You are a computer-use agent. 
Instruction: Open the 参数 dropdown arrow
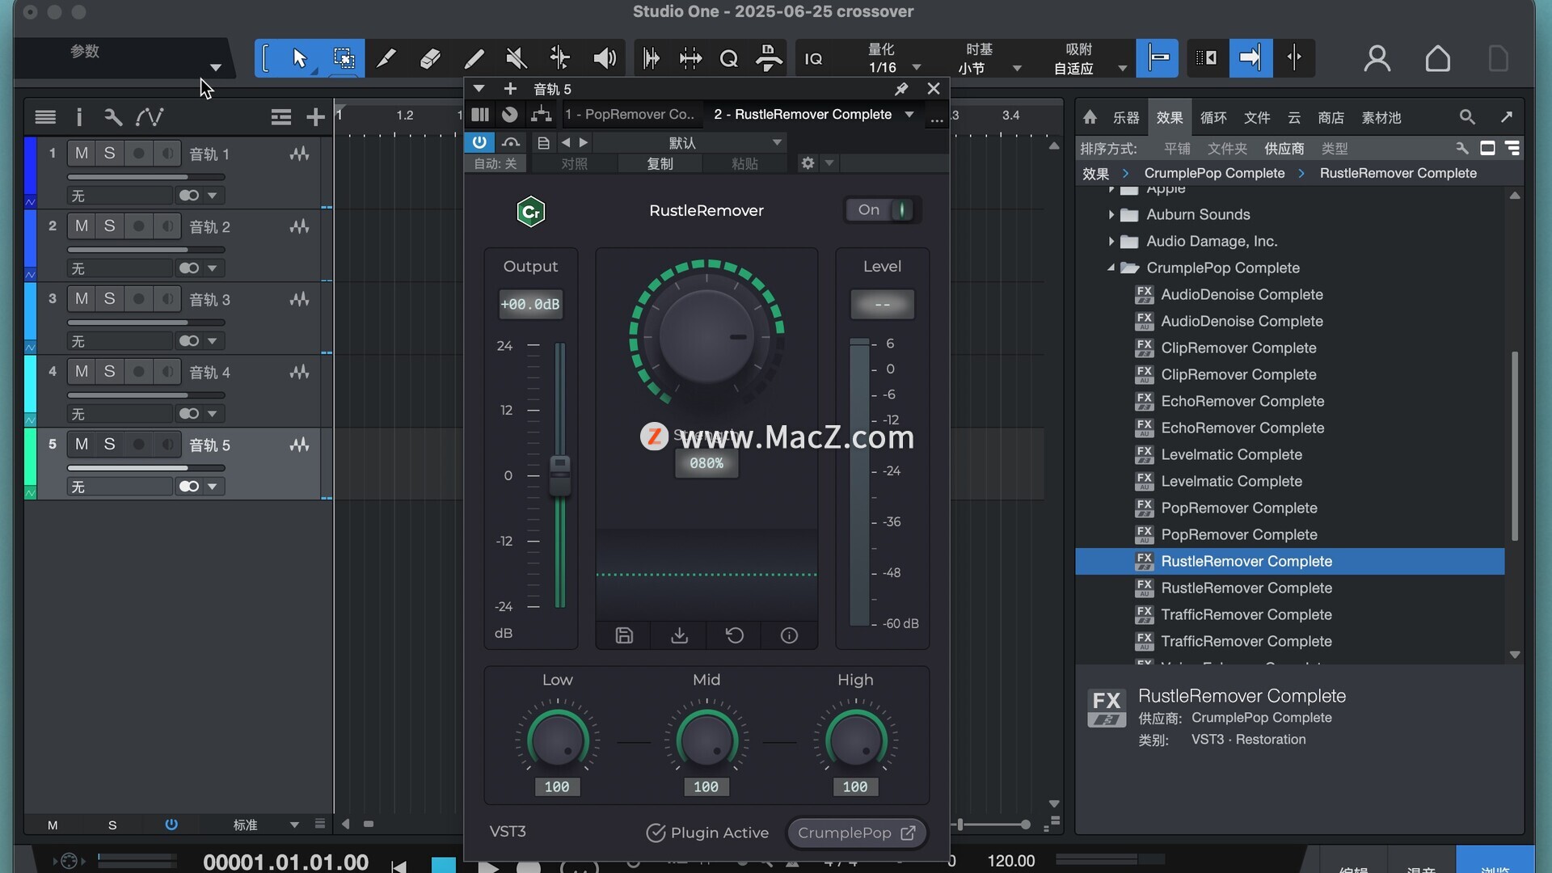coord(215,67)
